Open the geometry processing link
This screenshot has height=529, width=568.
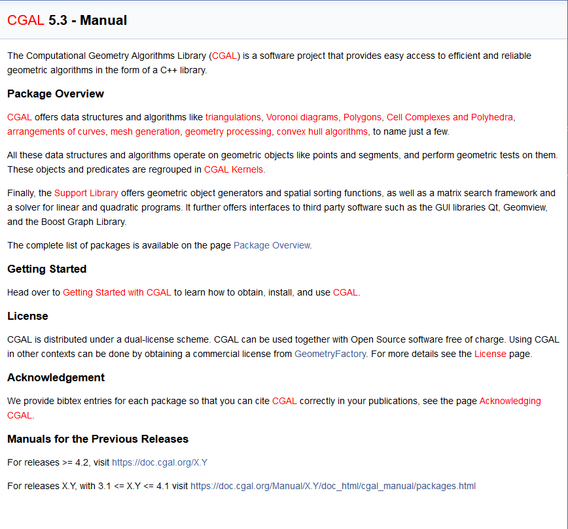pyautogui.click(x=228, y=132)
